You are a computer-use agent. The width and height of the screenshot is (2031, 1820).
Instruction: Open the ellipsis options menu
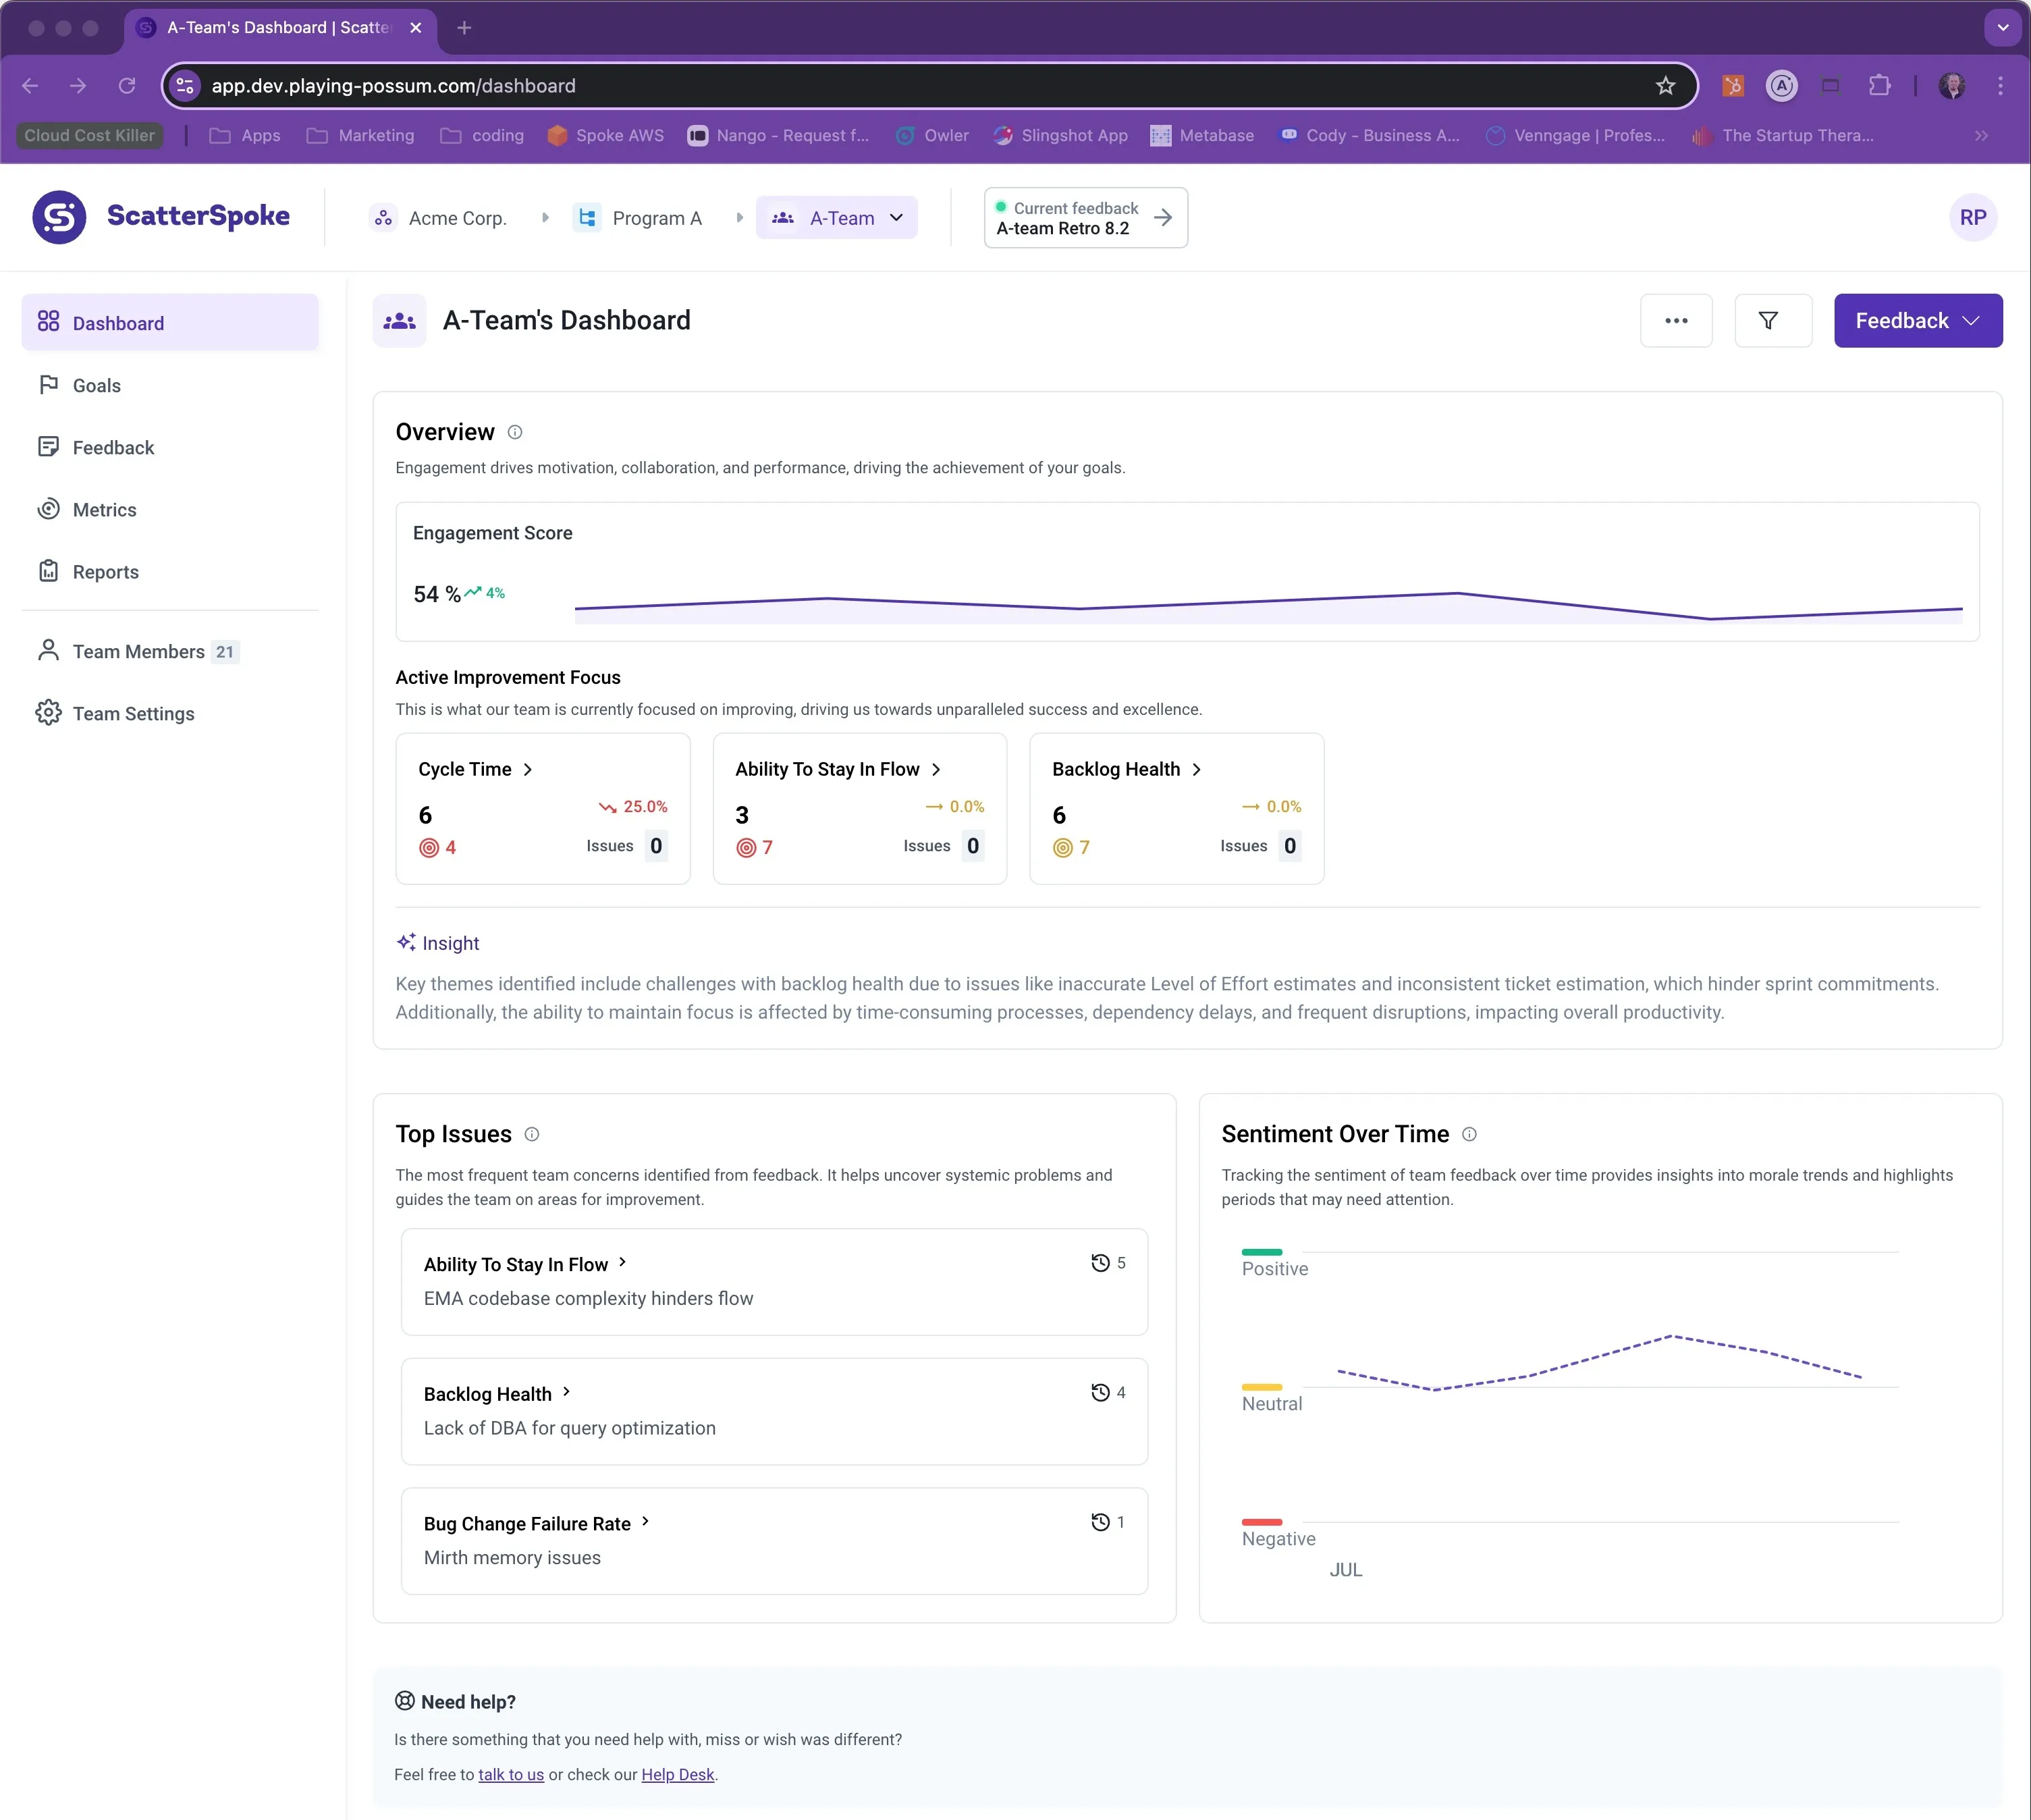click(1677, 320)
